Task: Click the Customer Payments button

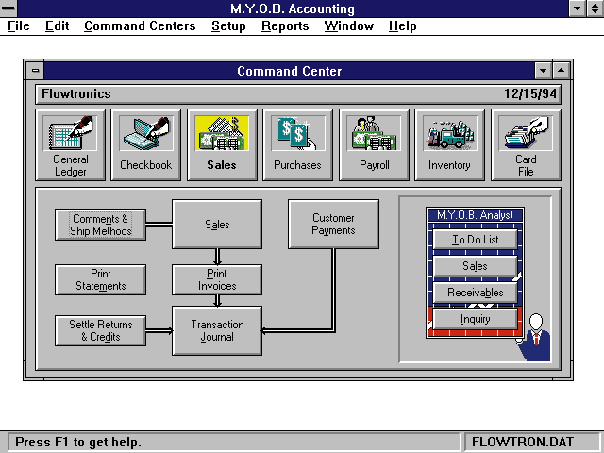Action: tap(333, 224)
